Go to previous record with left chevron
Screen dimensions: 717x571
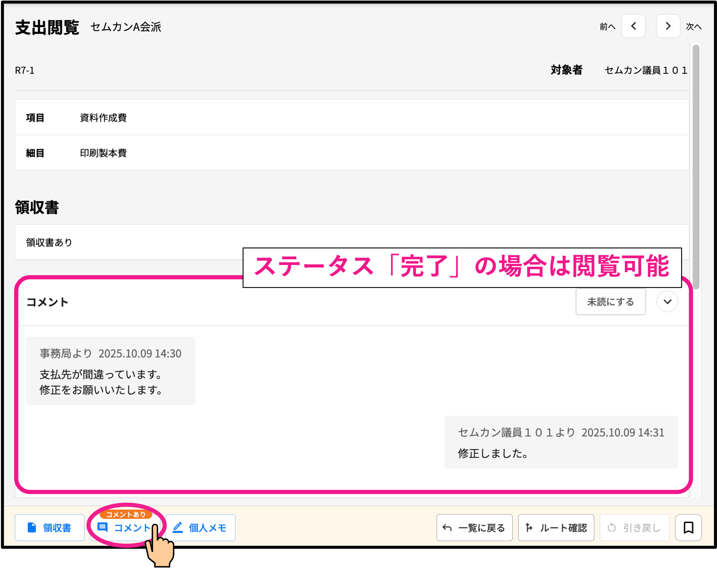[633, 26]
